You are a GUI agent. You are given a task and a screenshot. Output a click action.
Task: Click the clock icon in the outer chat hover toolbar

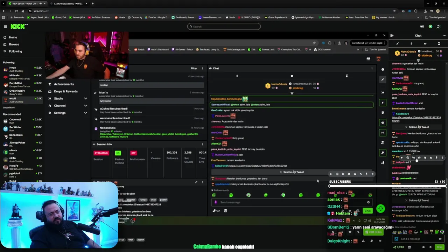tap(407, 158)
